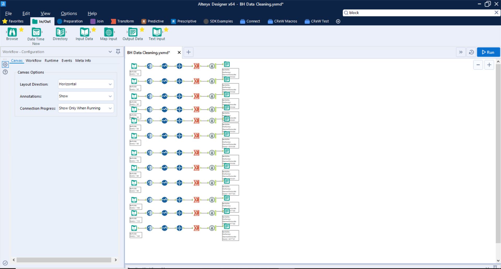Switch to the Predictive tool category
The width and height of the screenshot is (501, 269).
point(153,21)
